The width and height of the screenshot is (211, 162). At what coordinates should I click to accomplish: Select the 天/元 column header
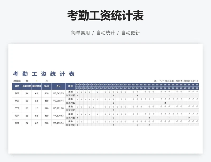pos(46,86)
